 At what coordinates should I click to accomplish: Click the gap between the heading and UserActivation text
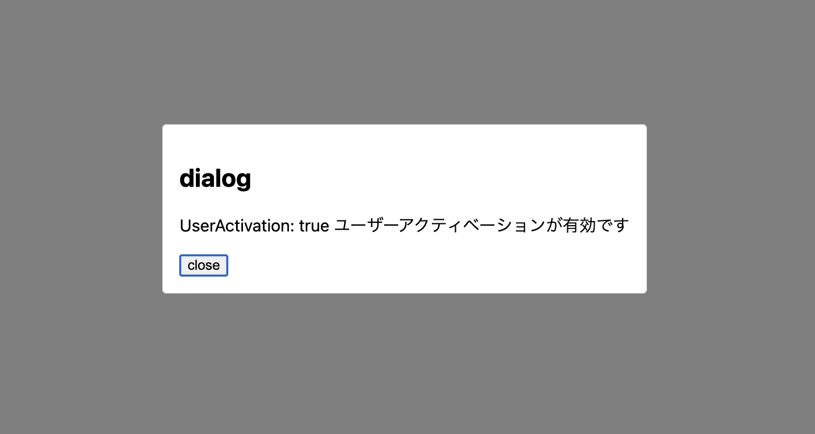[405, 204]
